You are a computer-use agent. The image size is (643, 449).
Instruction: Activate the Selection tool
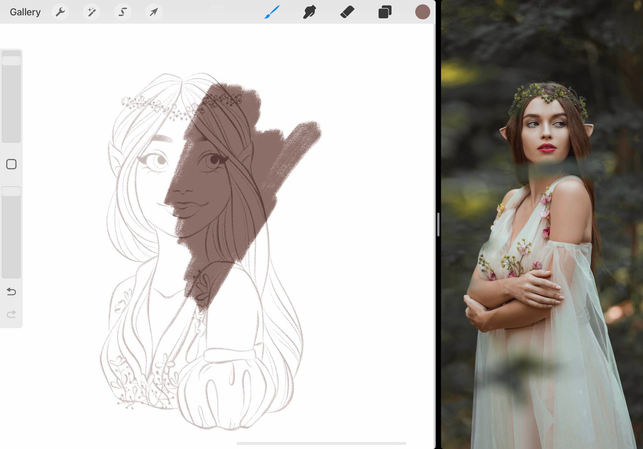[123, 12]
